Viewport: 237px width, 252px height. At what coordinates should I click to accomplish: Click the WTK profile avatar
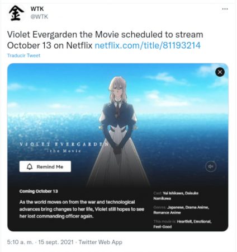click(x=16, y=13)
